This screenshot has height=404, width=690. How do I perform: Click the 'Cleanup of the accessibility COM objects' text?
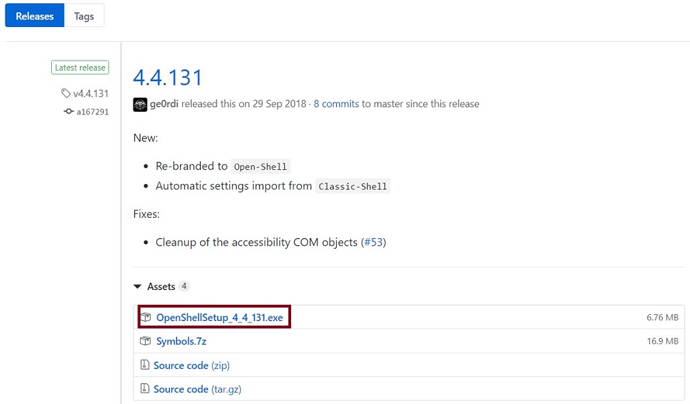point(257,242)
